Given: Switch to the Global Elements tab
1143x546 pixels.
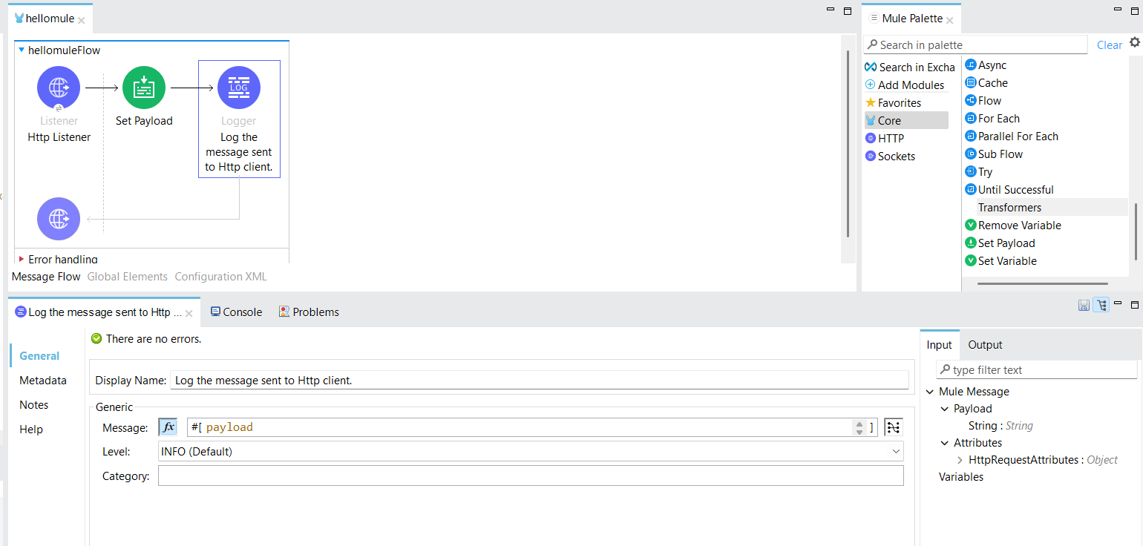Looking at the screenshot, I should tap(128, 277).
